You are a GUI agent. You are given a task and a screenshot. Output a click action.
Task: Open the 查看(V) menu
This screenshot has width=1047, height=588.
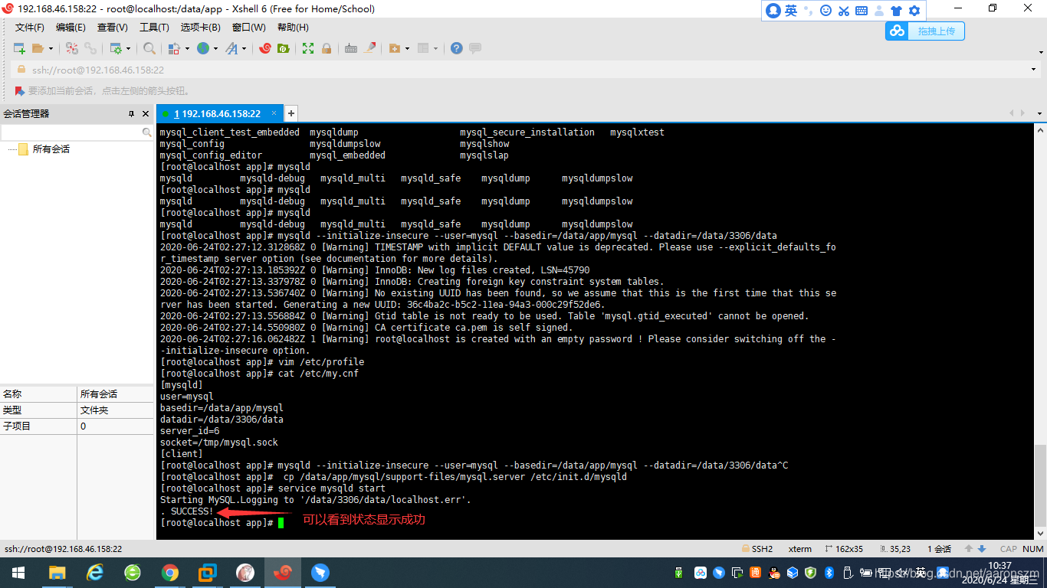(113, 28)
